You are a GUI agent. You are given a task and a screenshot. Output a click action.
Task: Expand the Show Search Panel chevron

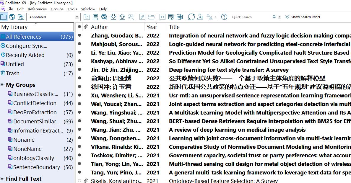pos(287,17)
